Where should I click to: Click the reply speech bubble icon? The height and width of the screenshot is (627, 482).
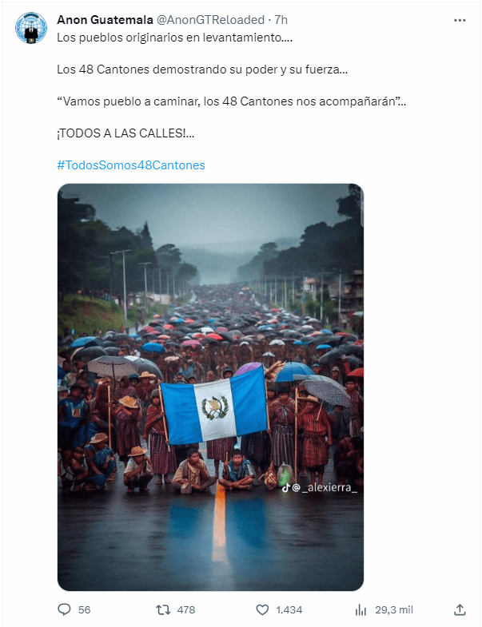pos(64,609)
